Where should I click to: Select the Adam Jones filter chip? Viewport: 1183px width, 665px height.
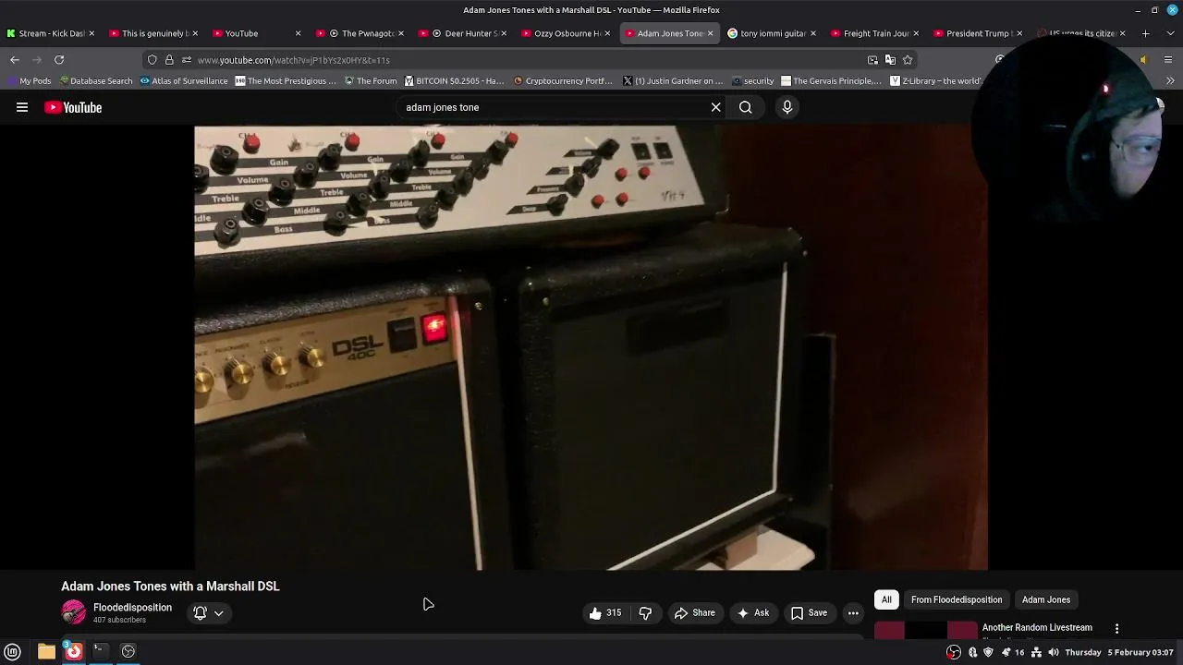click(1046, 599)
